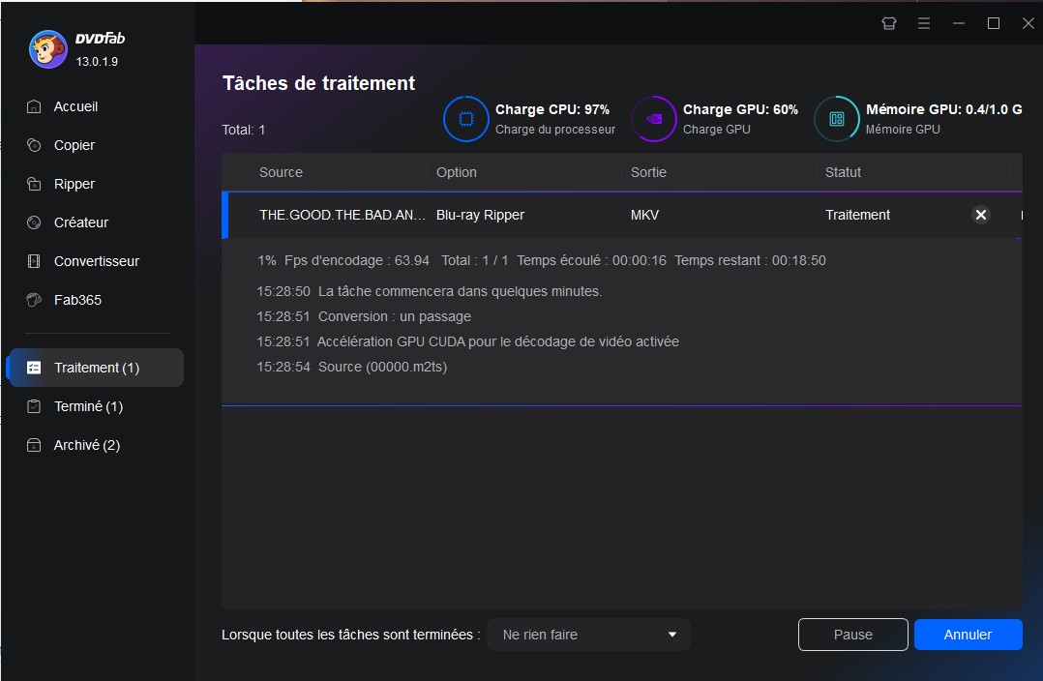
Task: Click the Traitement task list icon
Action: (34, 368)
